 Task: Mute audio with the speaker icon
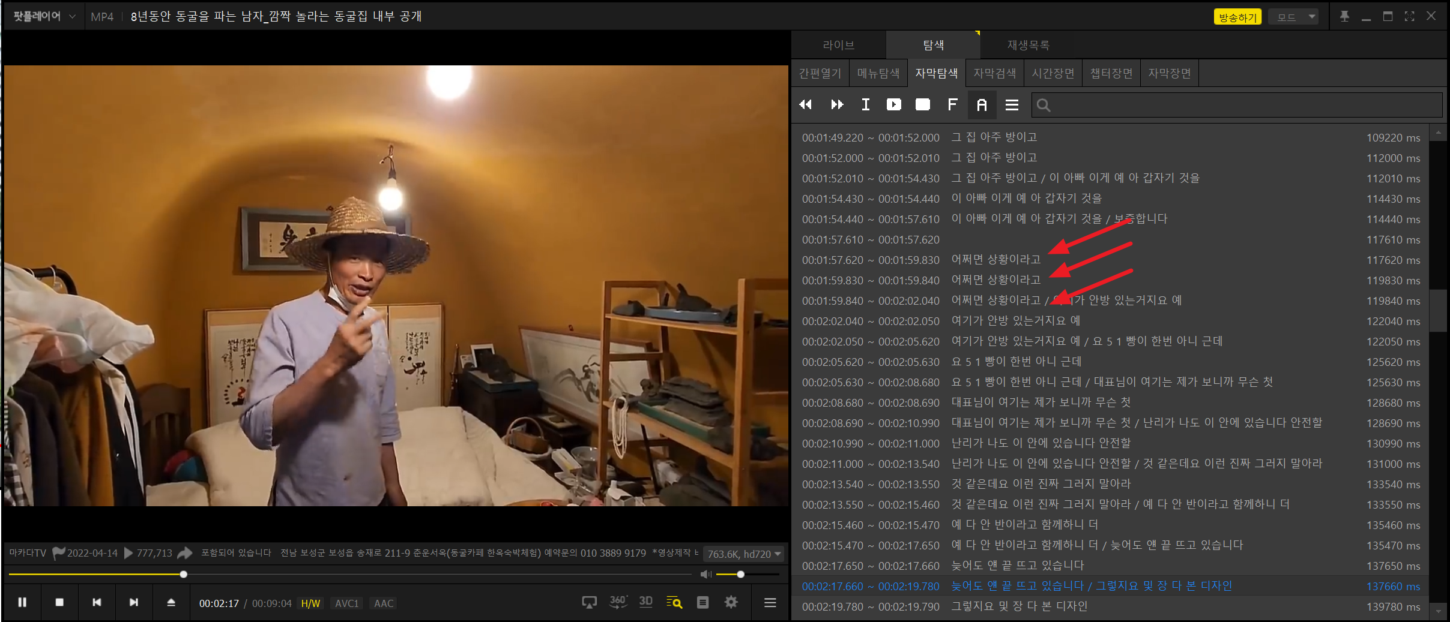(705, 575)
